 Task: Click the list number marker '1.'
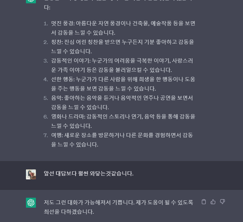click(x=46, y=24)
